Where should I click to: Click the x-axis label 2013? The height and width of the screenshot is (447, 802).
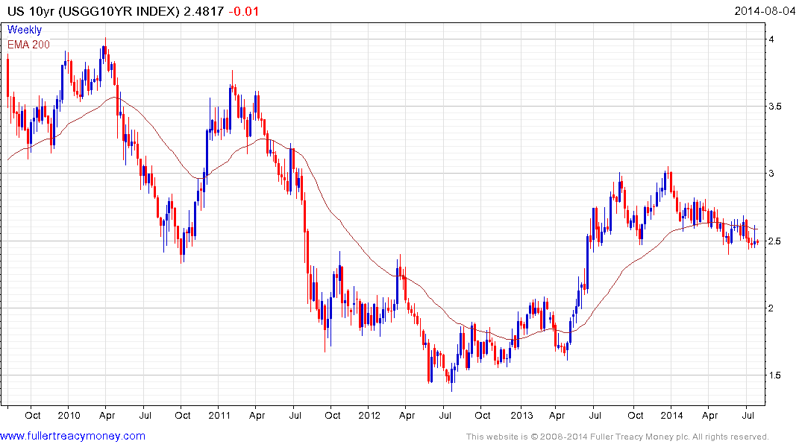coord(521,415)
